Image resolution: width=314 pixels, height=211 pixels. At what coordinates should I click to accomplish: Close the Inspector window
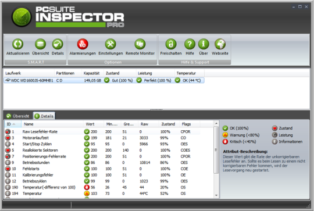306,7
